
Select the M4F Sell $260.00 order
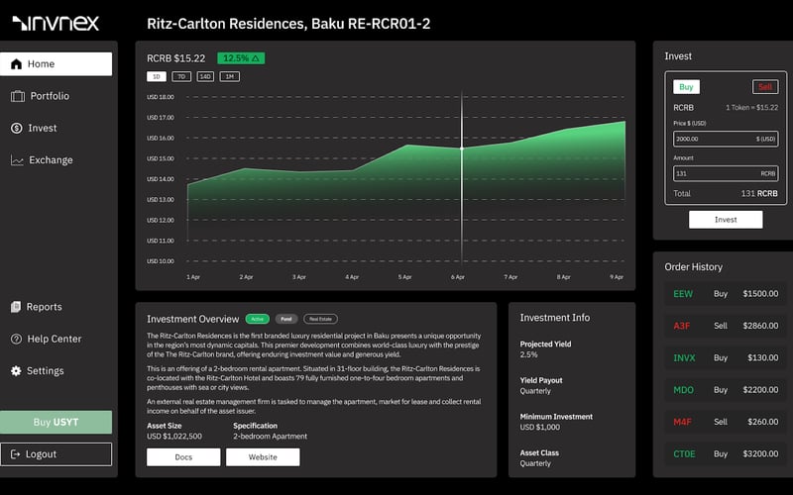tap(726, 422)
